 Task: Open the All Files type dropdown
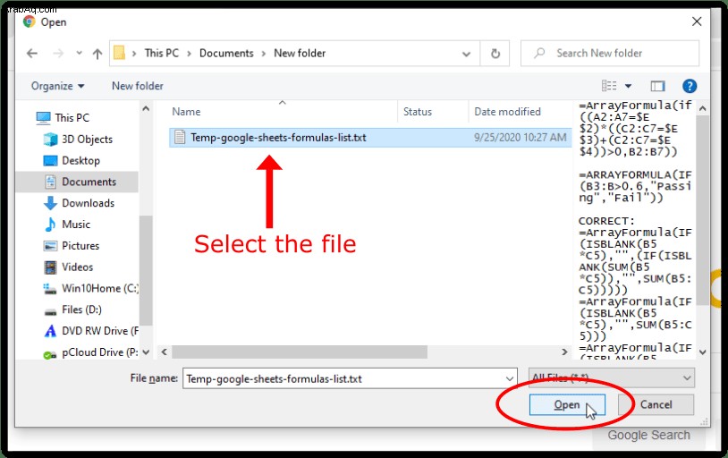point(612,378)
